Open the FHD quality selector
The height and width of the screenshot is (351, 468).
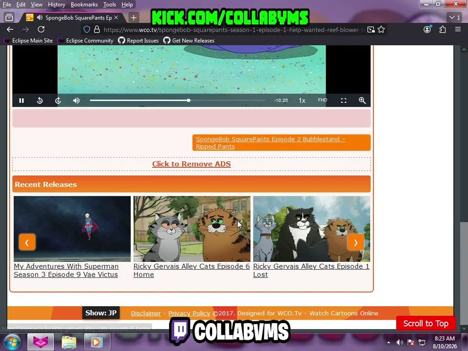coord(322,100)
